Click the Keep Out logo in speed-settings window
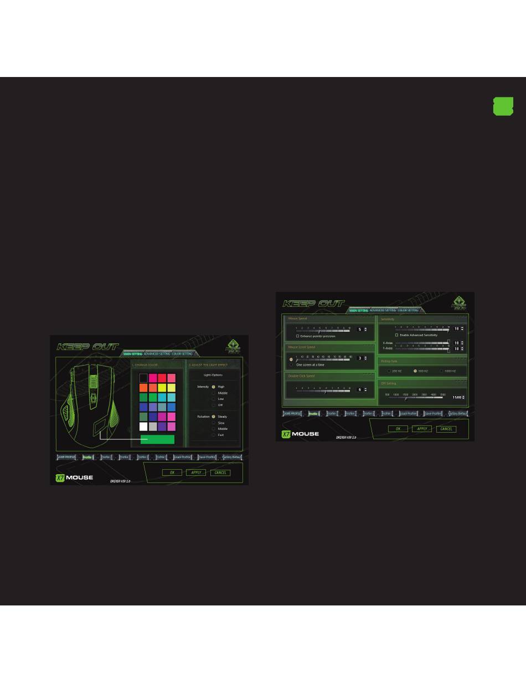 pos(314,304)
